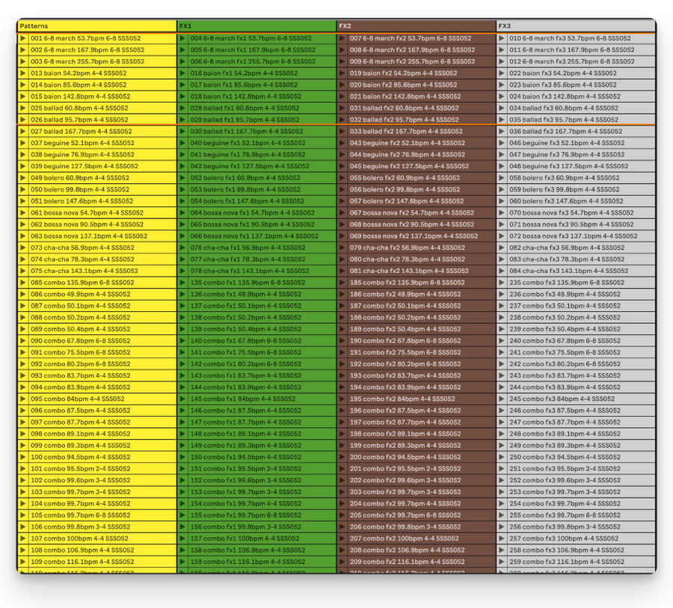Launch clip 201 combo fx2 95.5bpm 2-4
The height and width of the screenshot is (608, 673).
pos(342,469)
